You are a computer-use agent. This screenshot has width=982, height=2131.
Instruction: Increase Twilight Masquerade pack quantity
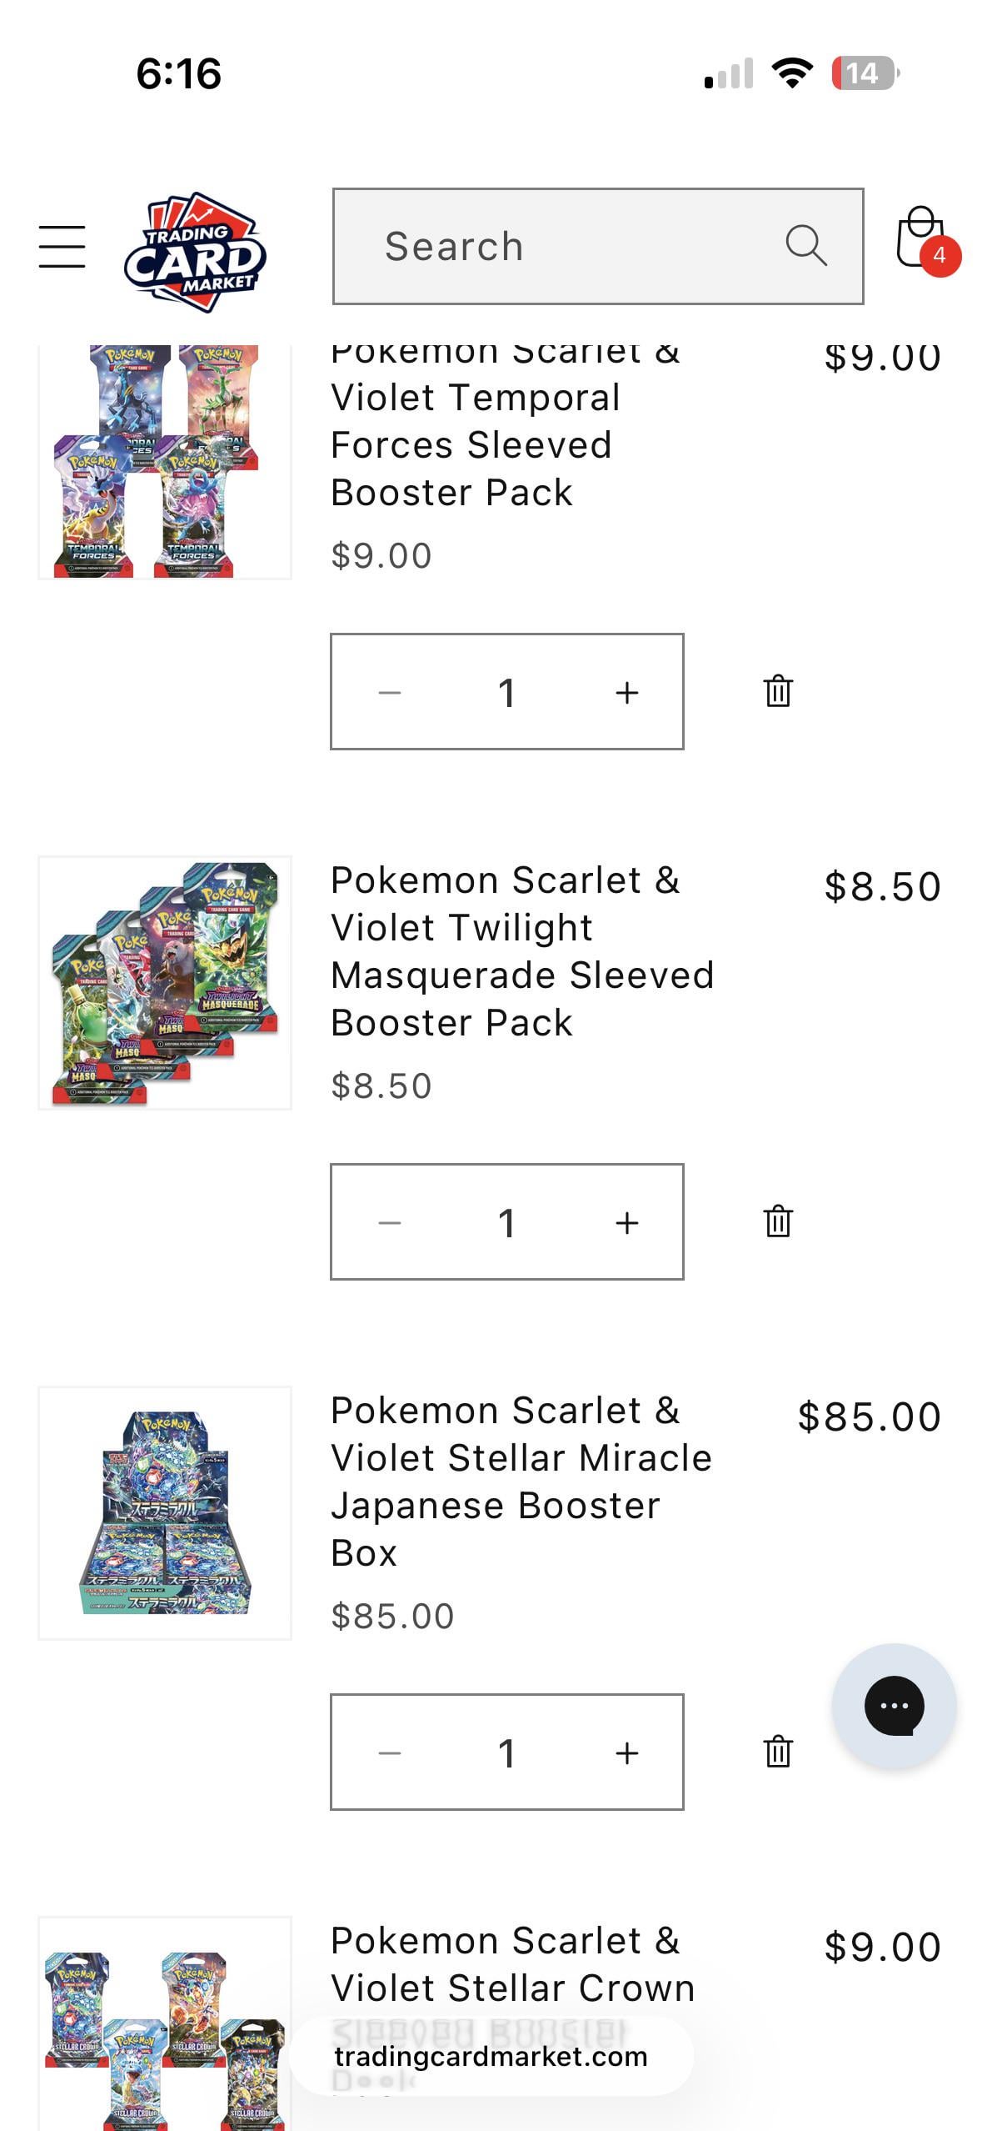[627, 1222]
